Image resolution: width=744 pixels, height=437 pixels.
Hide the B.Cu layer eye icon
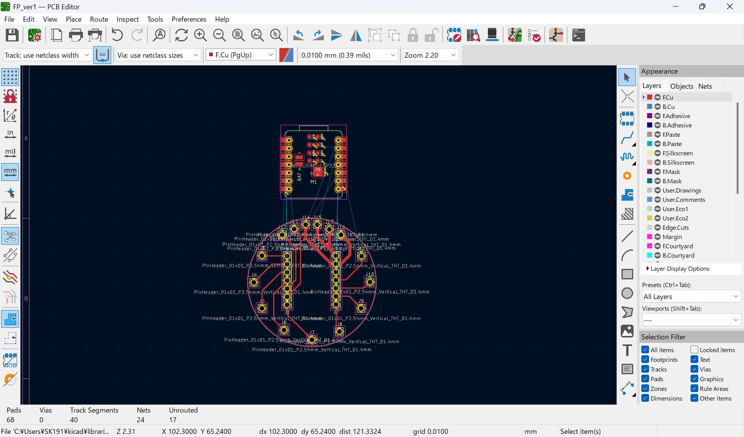[658, 107]
